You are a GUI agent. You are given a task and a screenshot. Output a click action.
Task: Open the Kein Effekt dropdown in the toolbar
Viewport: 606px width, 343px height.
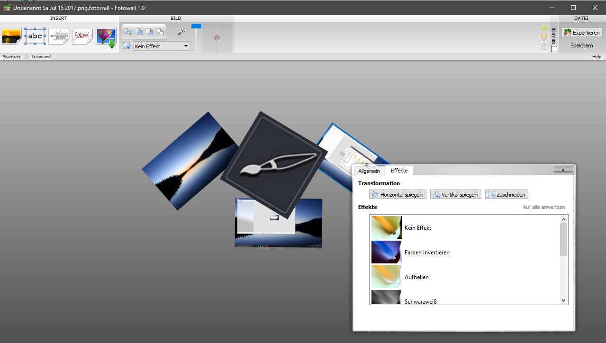tap(162, 46)
